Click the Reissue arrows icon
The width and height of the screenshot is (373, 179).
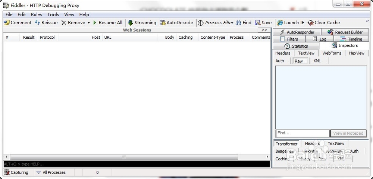[37, 23]
